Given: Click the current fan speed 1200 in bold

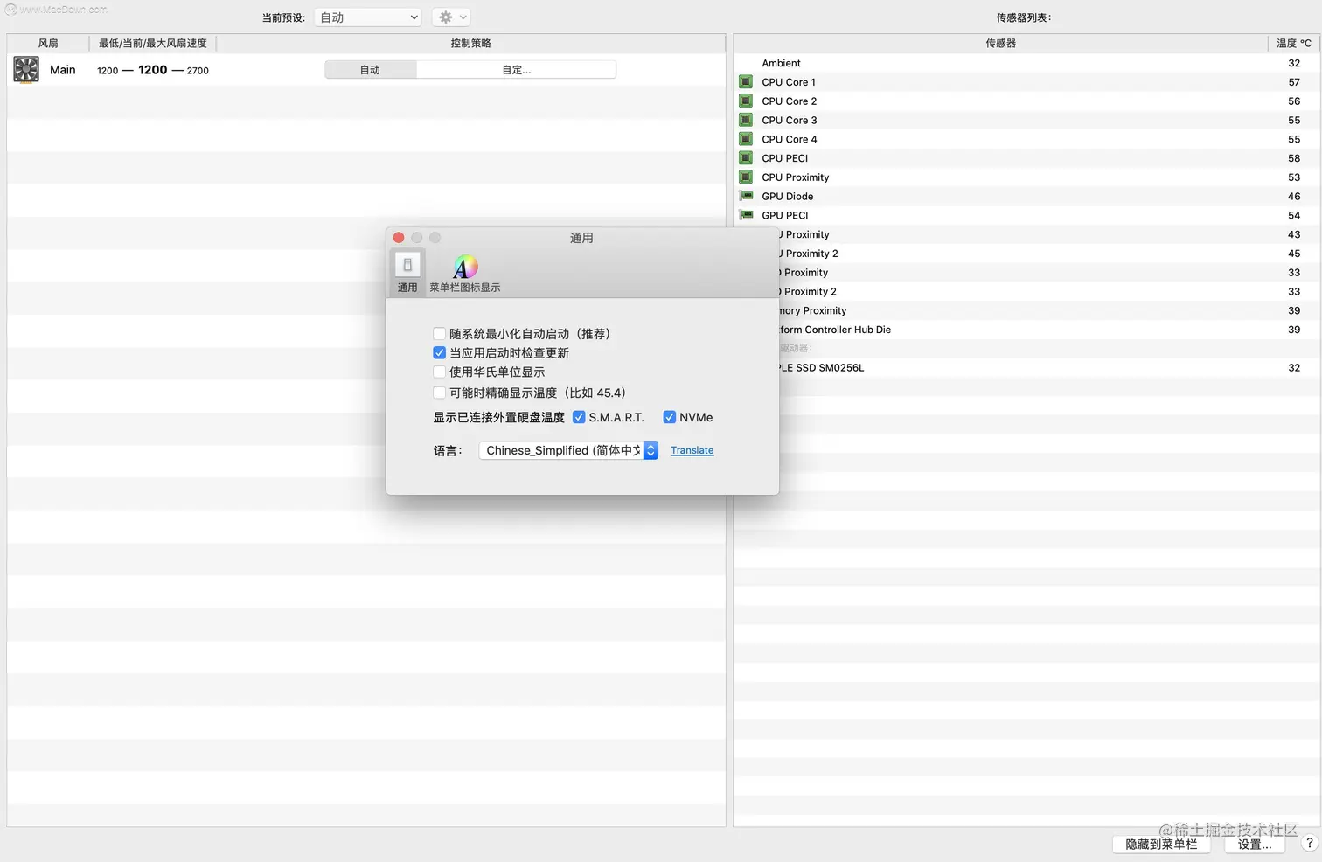Looking at the screenshot, I should pos(153,70).
